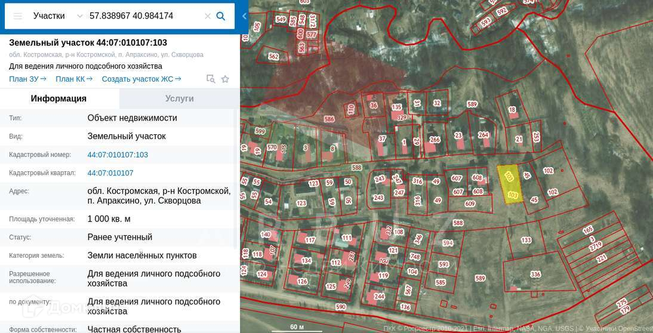Open the hamburger menu in search bar
The image size is (653, 333).
(17, 16)
